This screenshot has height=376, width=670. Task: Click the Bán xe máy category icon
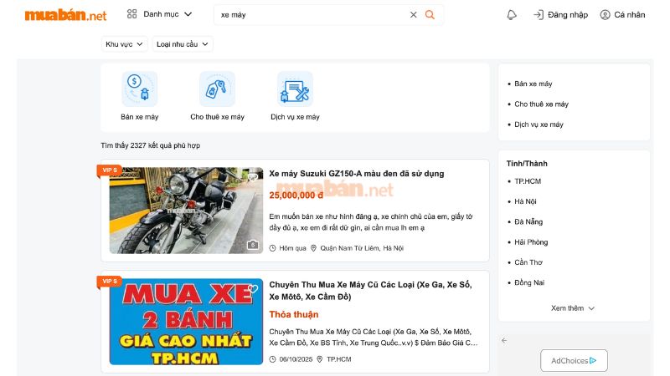(139, 89)
